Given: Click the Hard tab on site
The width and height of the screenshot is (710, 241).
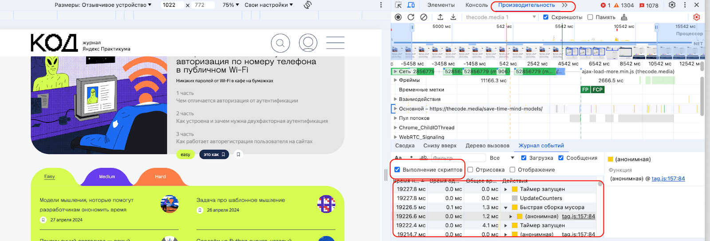Looking at the screenshot, I should [160, 176].
